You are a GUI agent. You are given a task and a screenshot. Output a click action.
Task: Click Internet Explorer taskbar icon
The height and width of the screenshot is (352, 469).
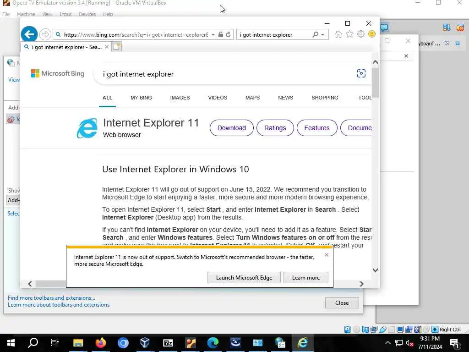[x=302, y=343]
